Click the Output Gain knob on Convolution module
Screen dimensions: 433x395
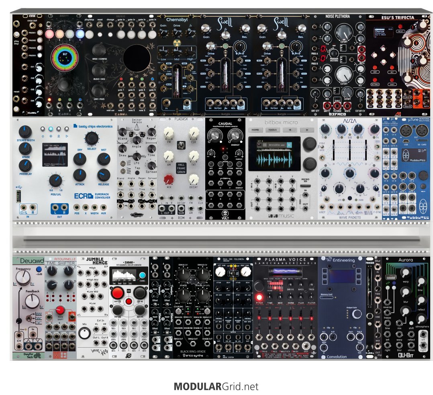(x=356, y=314)
